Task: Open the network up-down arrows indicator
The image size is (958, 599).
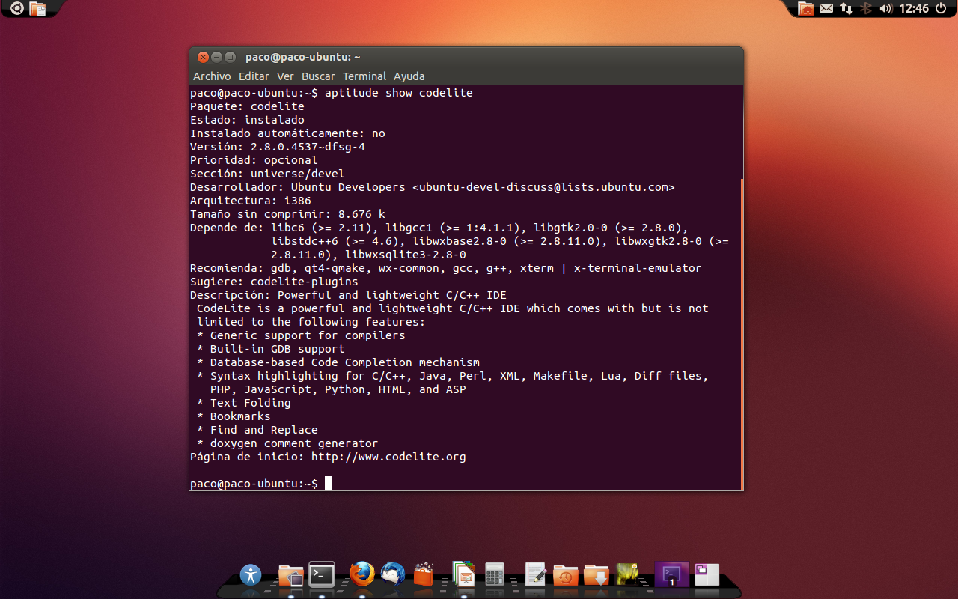Action: pyautogui.click(x=846, y=9)
